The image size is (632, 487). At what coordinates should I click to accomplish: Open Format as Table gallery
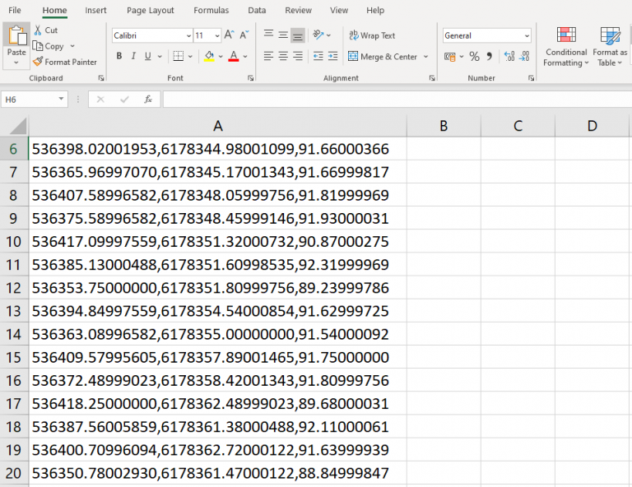(610, 46)
